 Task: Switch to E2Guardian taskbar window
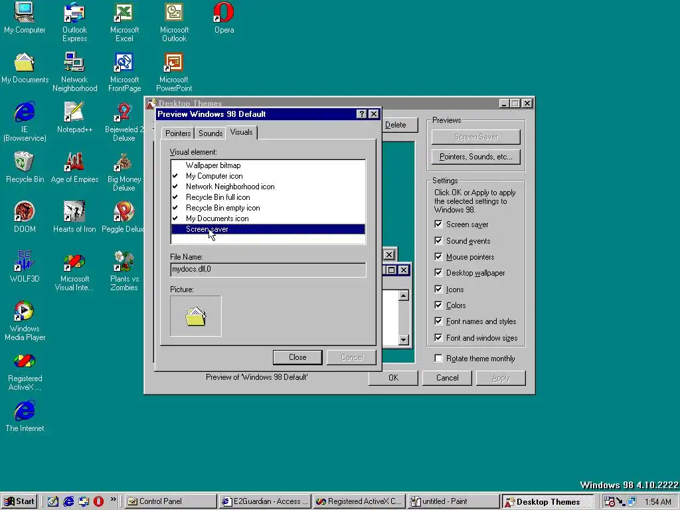(265, 501)
